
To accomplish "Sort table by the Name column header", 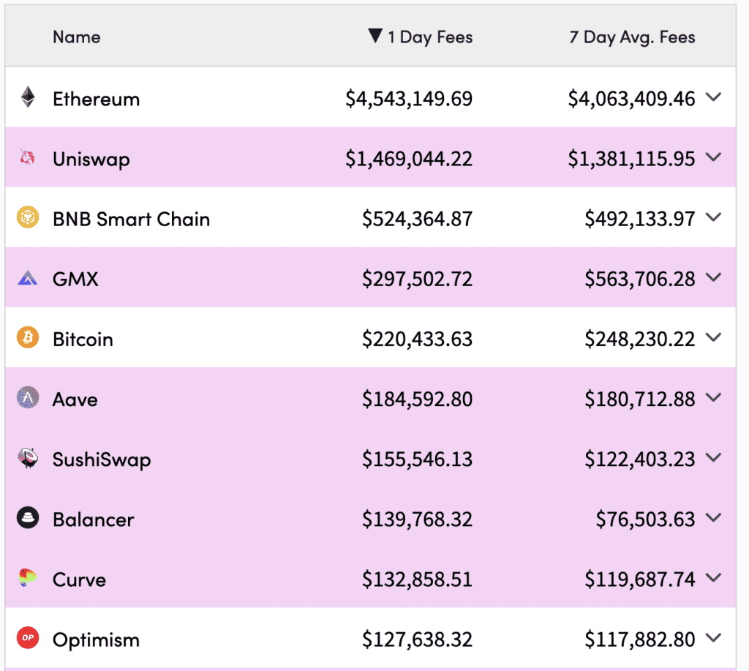I will coord(76,37).
